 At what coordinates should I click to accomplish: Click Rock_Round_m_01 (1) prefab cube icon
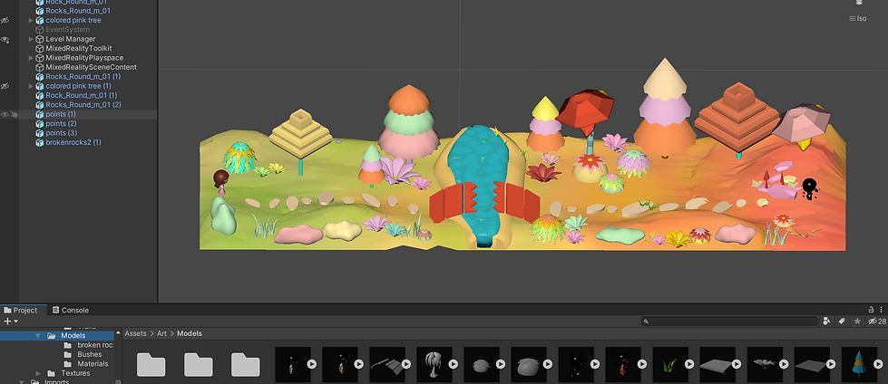tap(40, 96)
